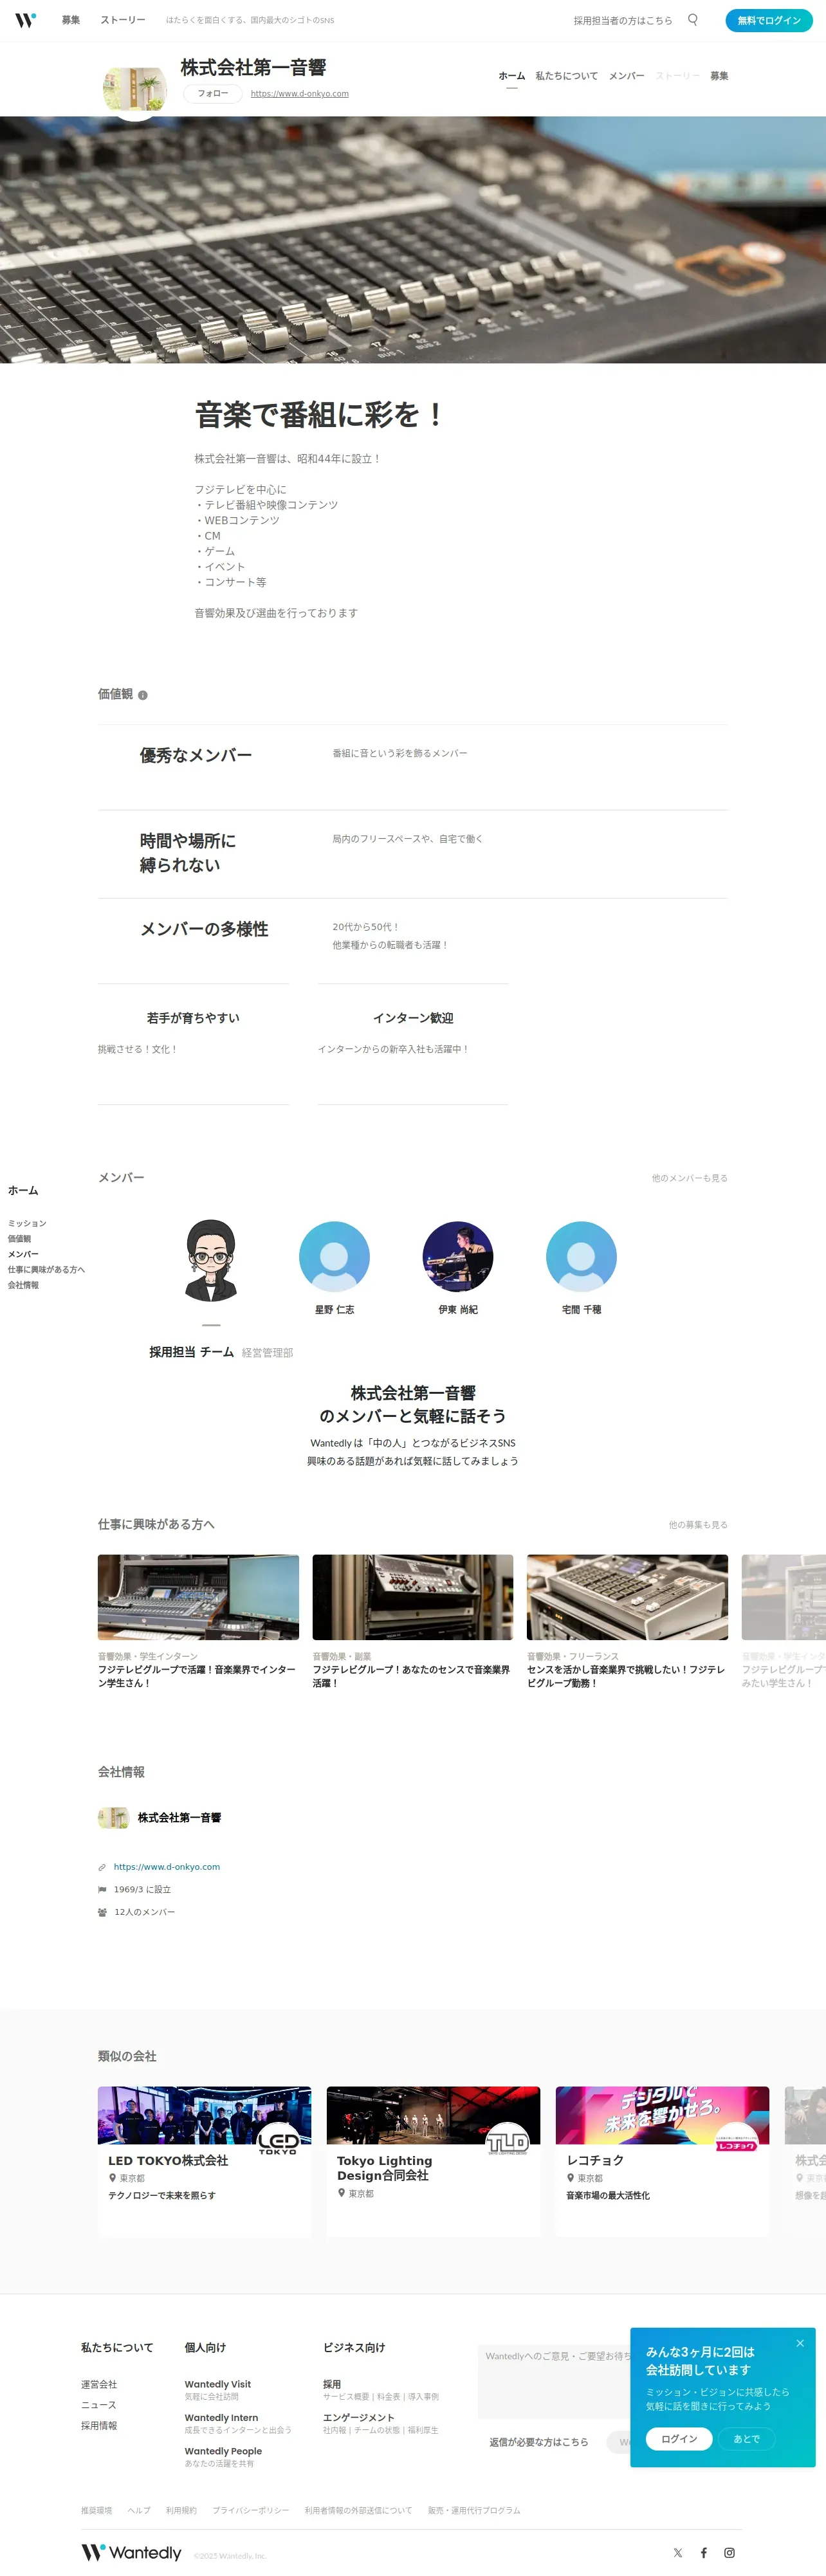
Task: Click 他の募集も見る link
Action: (698, 1525)
